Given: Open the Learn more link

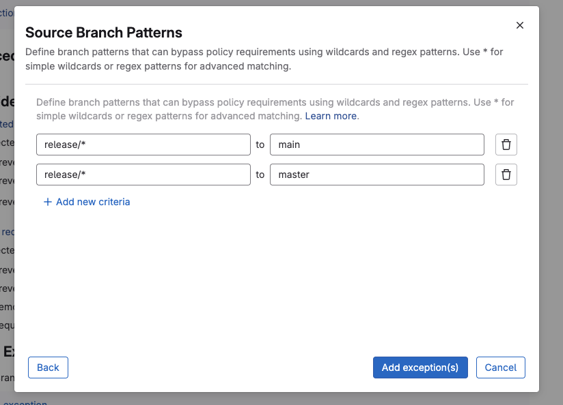Looking at the screenshot, I should [331, 116].
